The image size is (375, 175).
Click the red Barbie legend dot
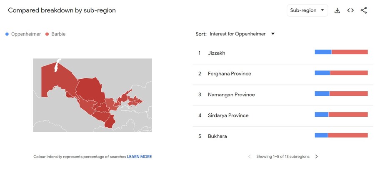(47, 34)
